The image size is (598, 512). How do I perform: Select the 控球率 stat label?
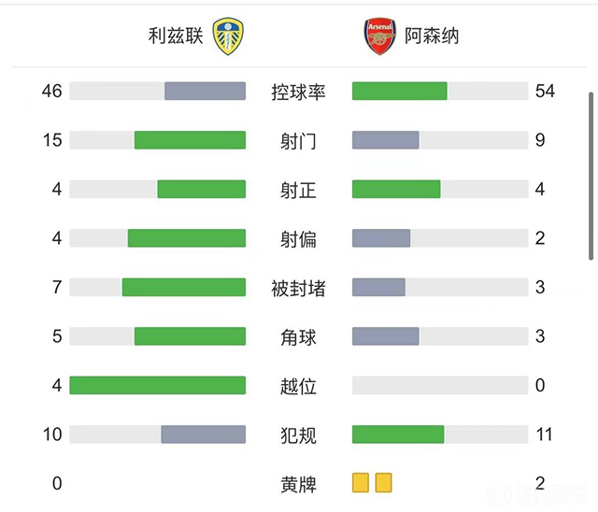(298, 92)
